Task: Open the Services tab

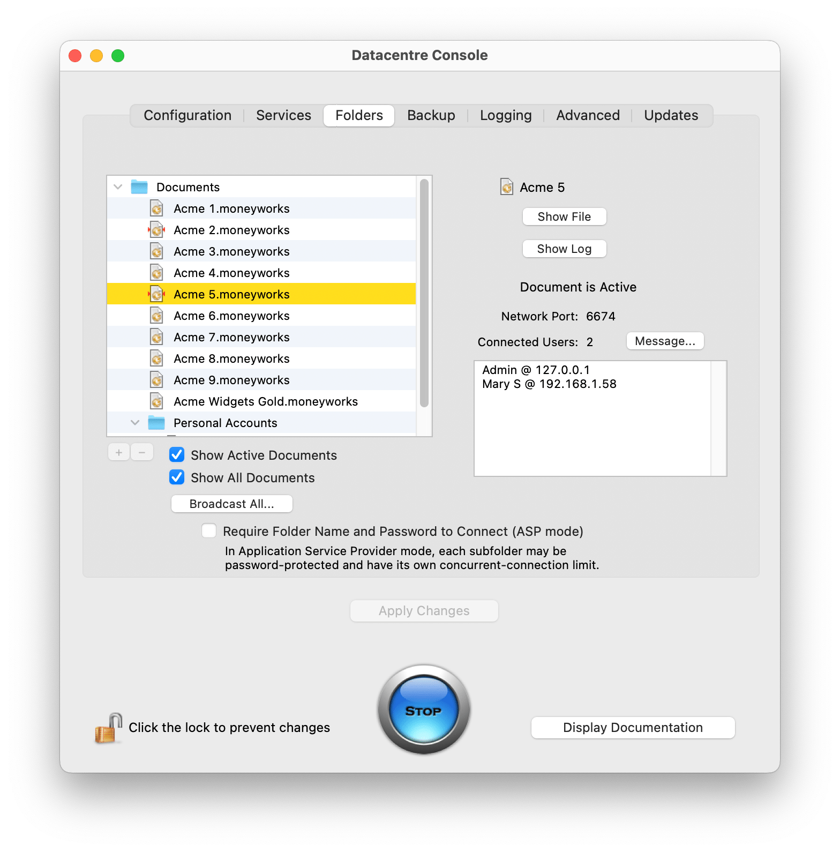Action: tap(283, 115)
